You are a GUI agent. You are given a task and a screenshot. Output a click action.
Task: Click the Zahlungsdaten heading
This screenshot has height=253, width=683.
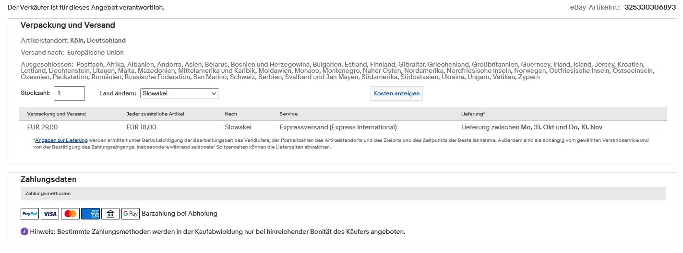(48, 180)
